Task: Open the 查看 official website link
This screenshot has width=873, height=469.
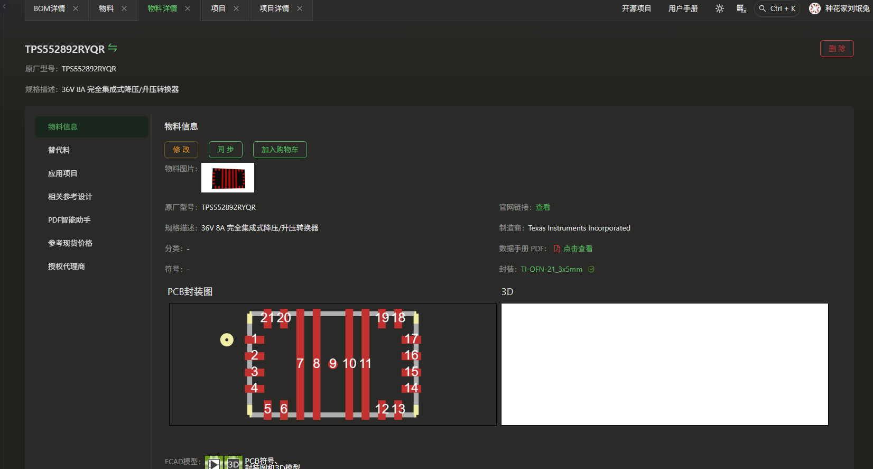Action: (x=543, y=207)
